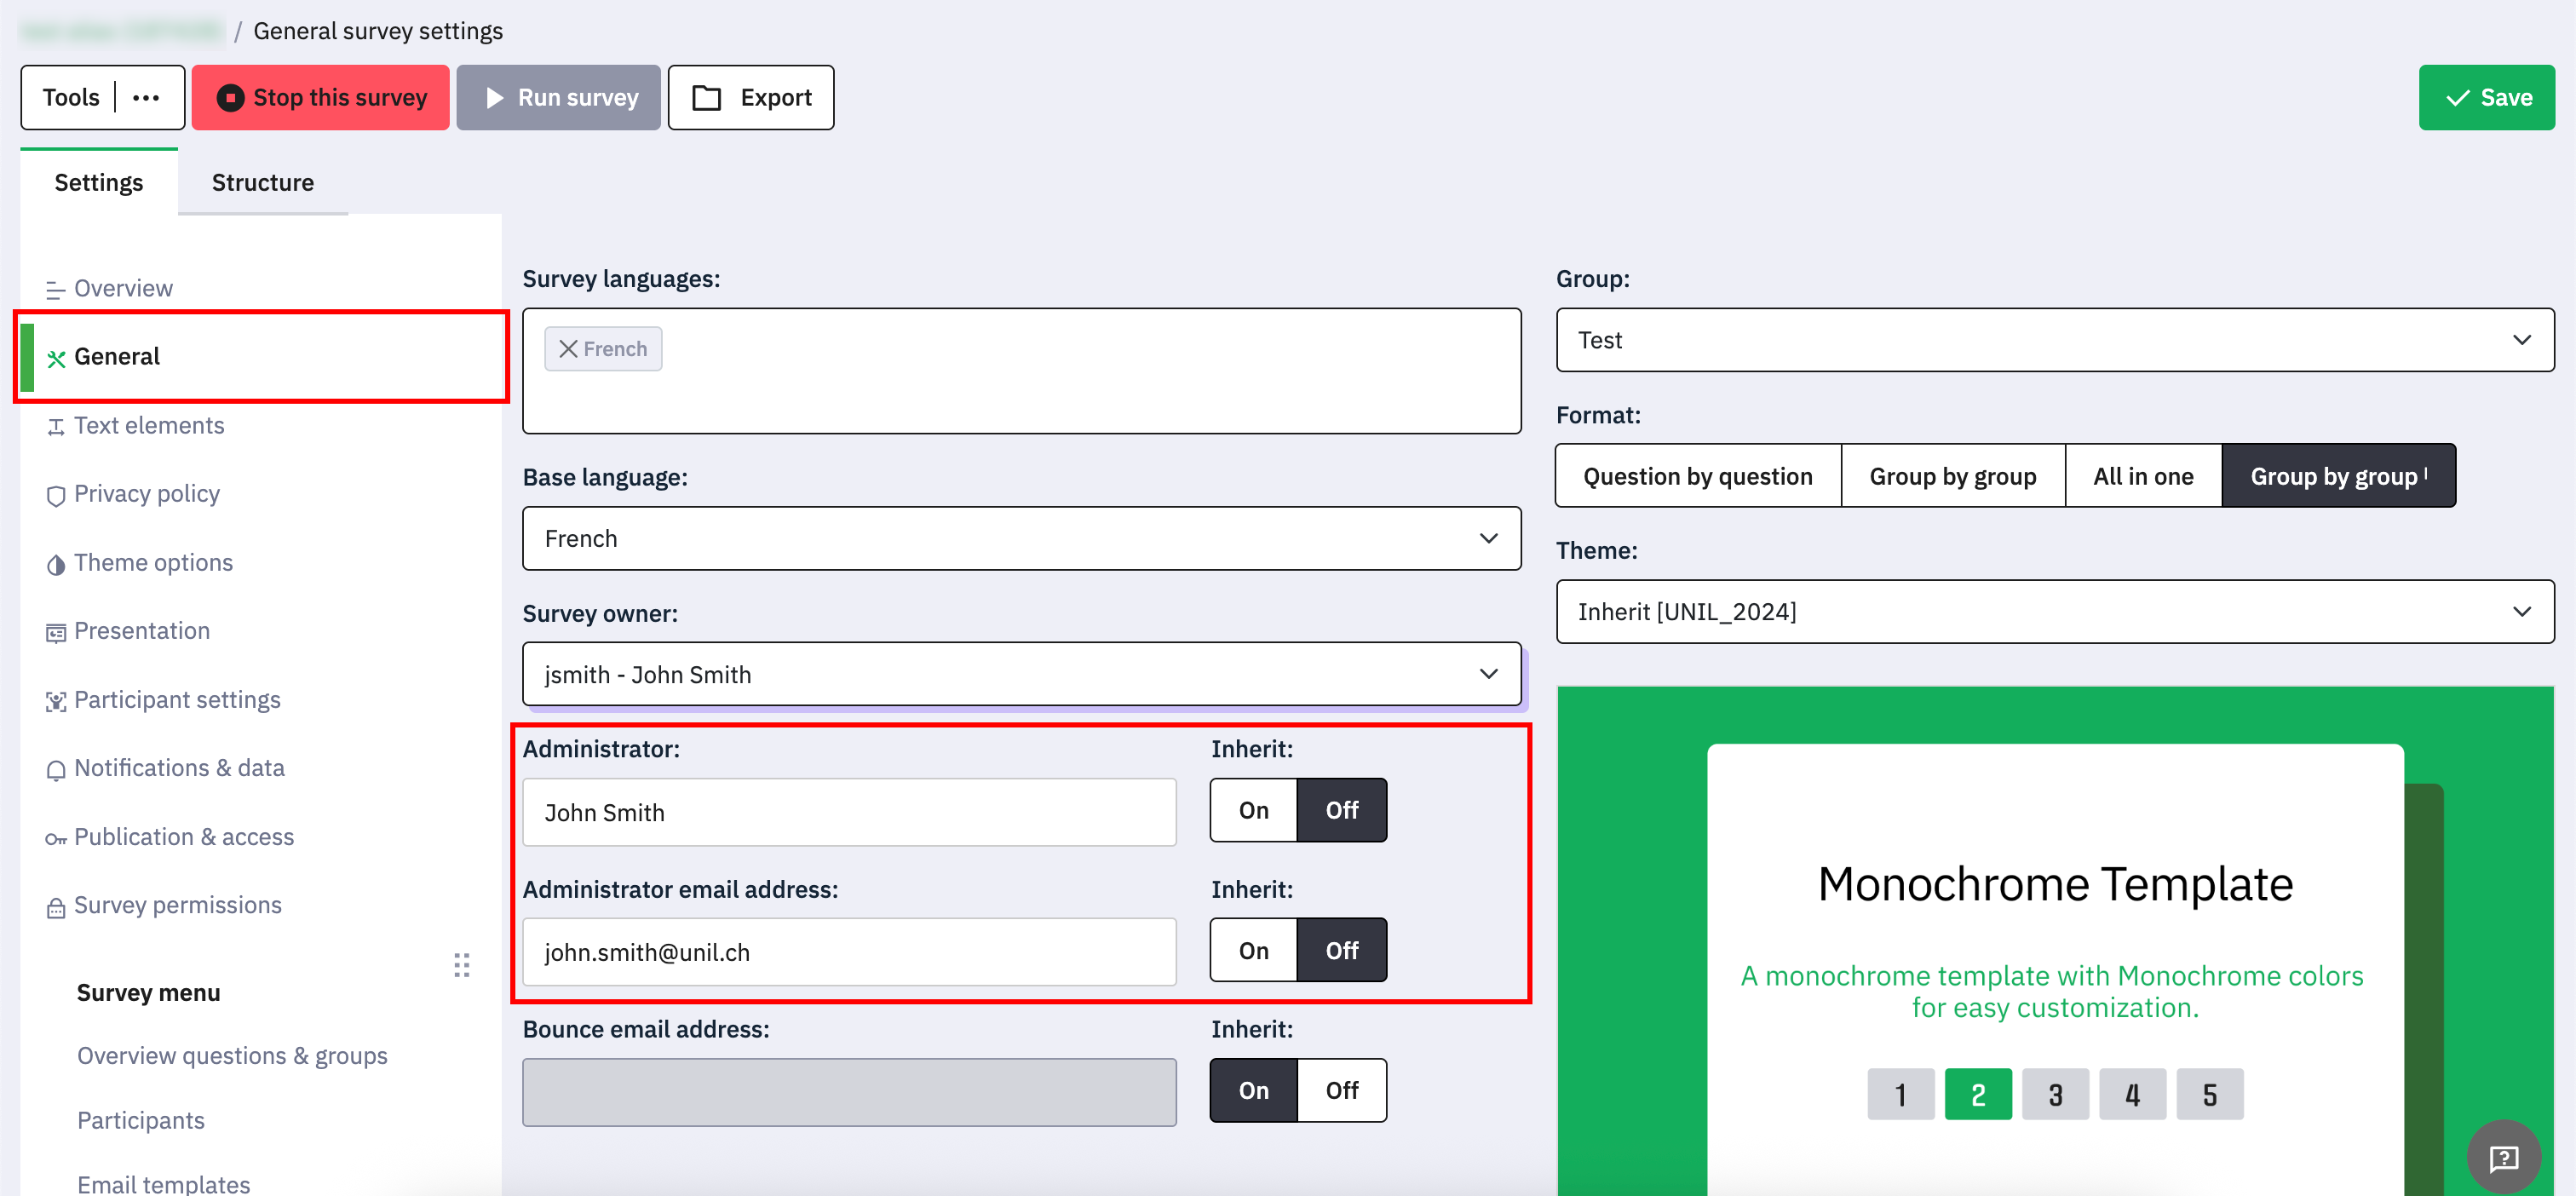
Task: Click the Survey menu drag handle dots
Action: [x=461, y=965]
